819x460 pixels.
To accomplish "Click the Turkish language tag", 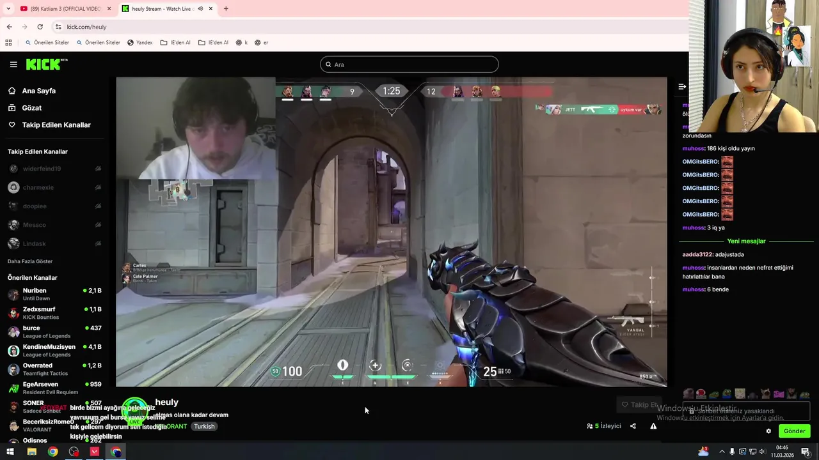I will [204, 427].
